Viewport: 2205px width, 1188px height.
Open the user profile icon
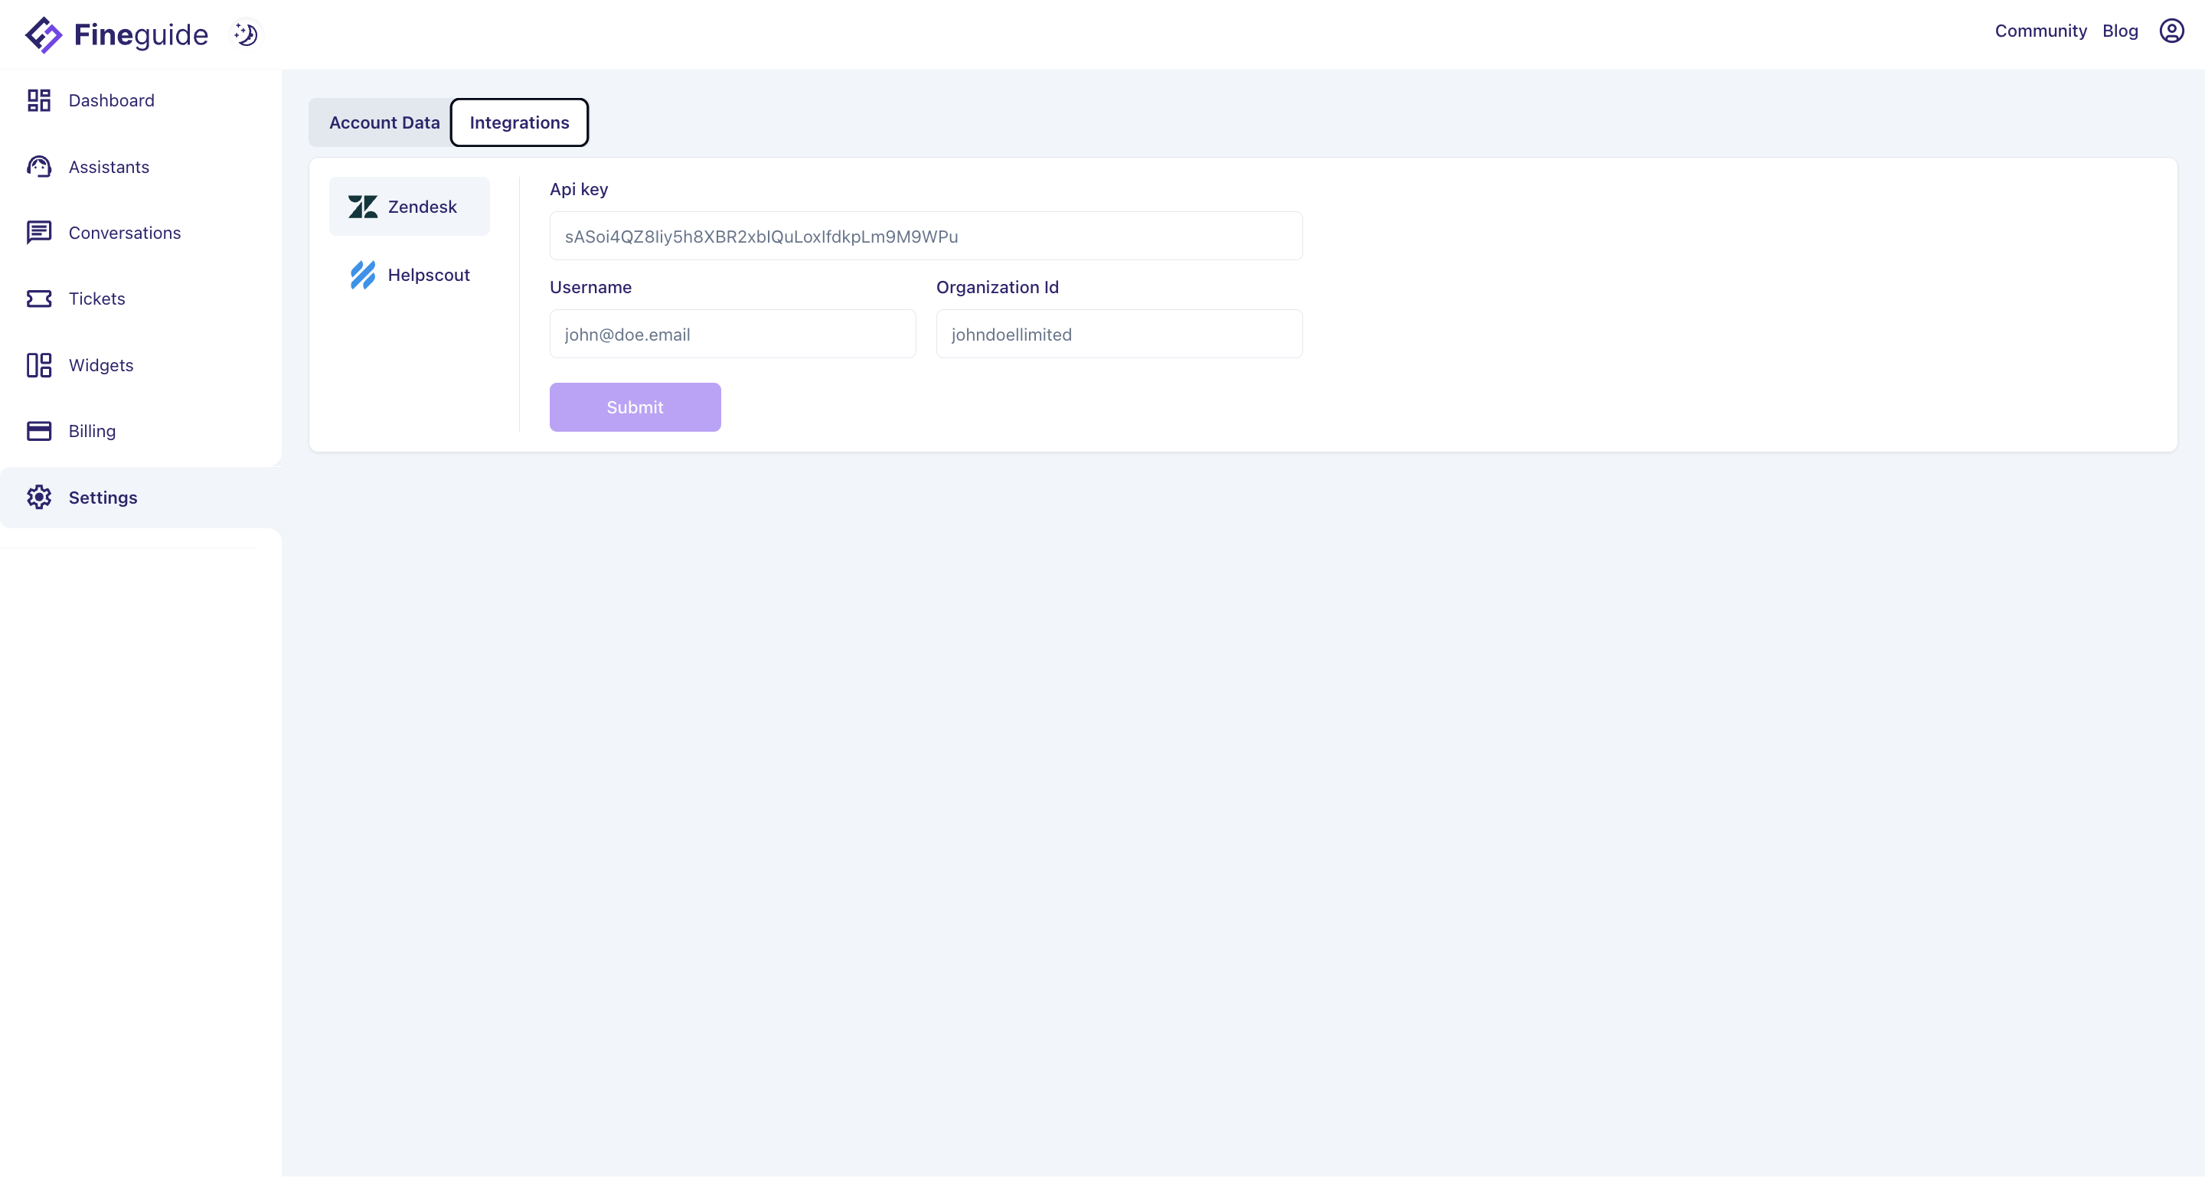tap(2171, 31)
